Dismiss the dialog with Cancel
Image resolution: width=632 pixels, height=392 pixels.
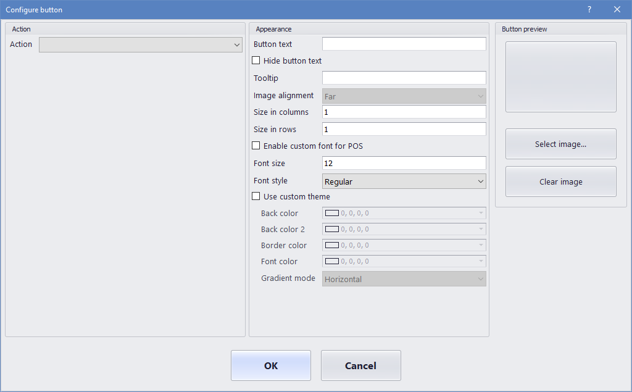coord(360,365)
